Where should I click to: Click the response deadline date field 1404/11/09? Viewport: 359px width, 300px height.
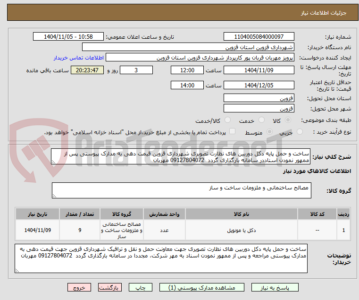(x=259, y=70)
